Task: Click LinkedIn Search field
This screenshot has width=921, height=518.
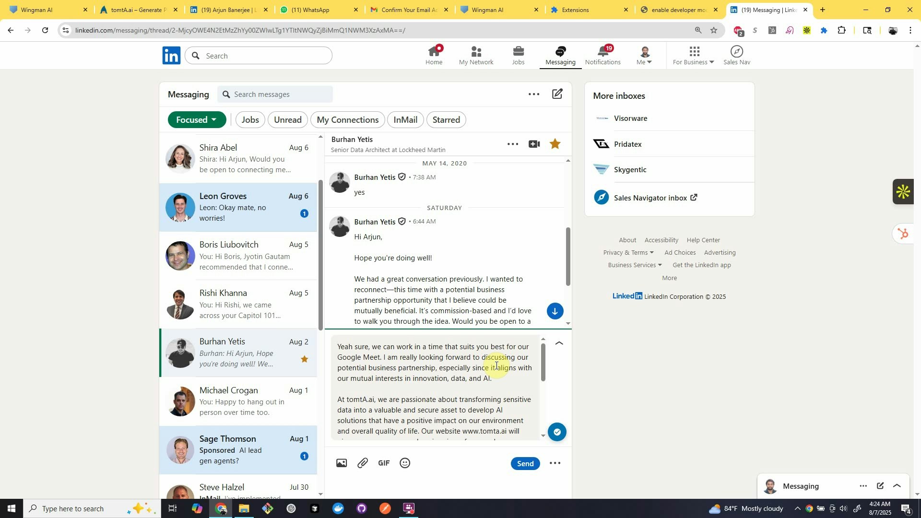Action: (259, 56)
